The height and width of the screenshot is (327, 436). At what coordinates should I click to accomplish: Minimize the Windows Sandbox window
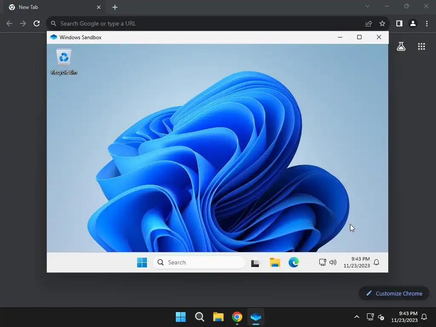(340, 37)
